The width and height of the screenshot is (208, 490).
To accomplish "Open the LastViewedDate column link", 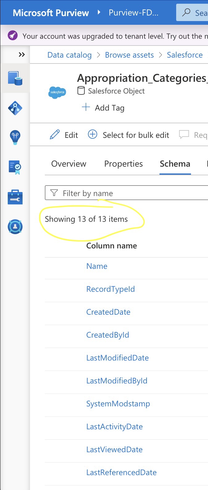I will point(114,449).
